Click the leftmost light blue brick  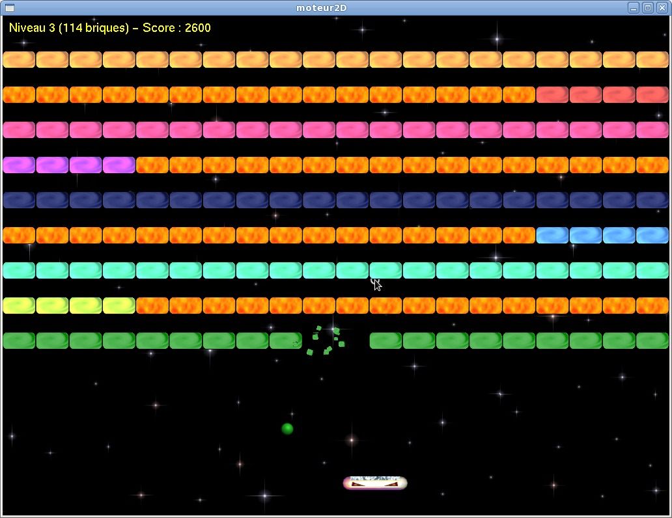[x=552, y=235]
